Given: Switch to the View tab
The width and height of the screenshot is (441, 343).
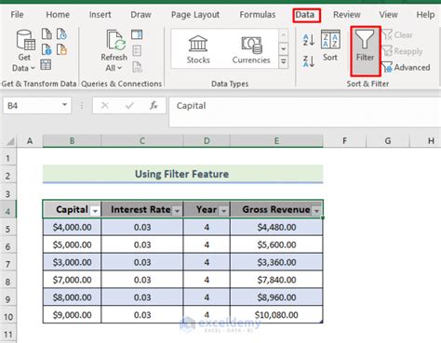Looking at the screenshot, I should pos(388,15).
